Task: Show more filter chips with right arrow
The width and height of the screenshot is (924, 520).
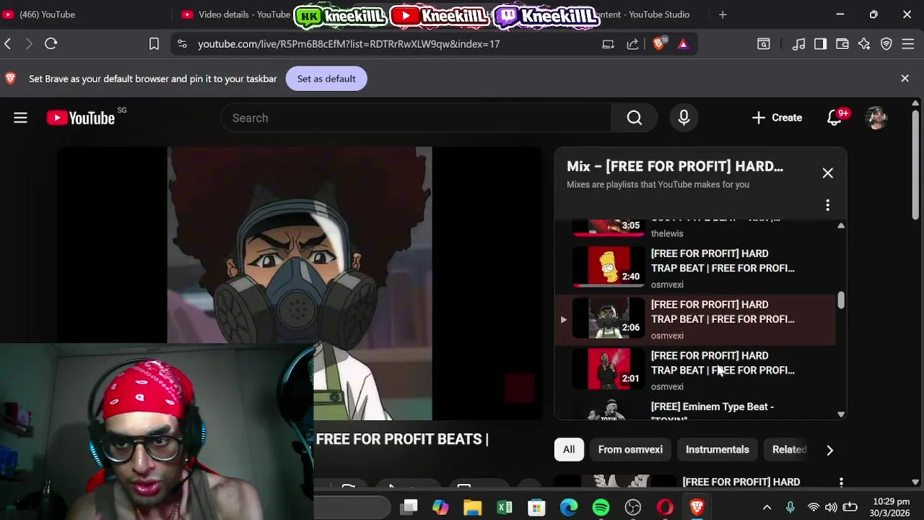Action: pyautogui.click(x=829, y=450)
